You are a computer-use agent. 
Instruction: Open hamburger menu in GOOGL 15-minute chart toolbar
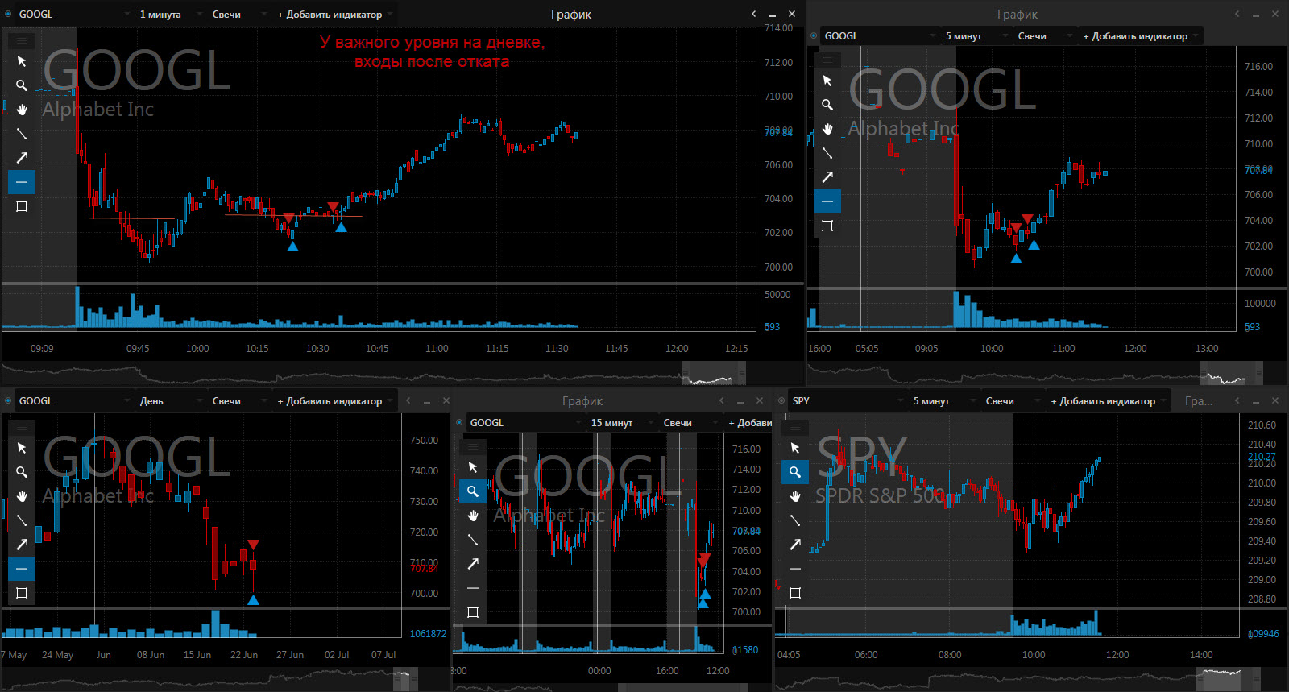tap(473, 446)
